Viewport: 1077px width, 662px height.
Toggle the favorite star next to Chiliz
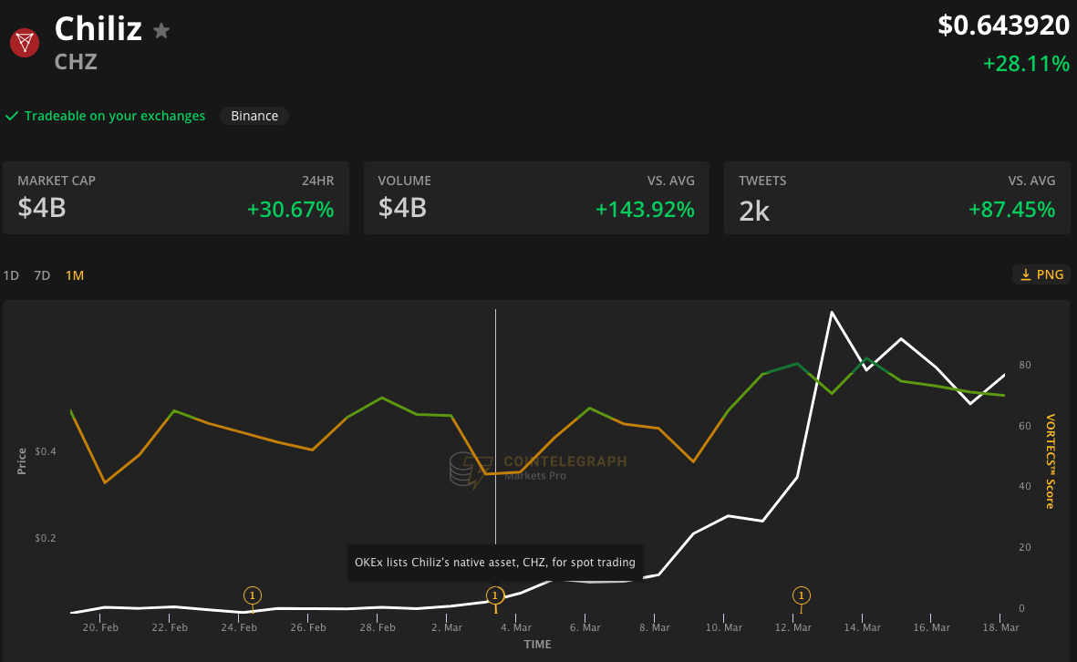[161, 31]
